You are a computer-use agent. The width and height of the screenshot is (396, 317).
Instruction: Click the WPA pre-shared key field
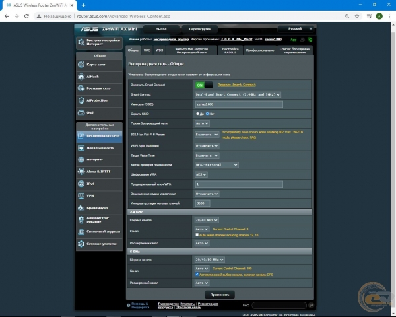(x=239, y=184)
